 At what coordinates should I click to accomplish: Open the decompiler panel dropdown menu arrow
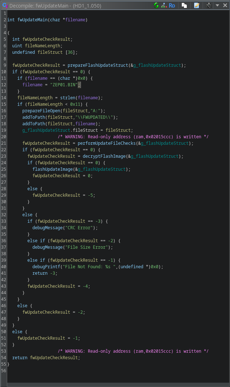pos(217,5)
